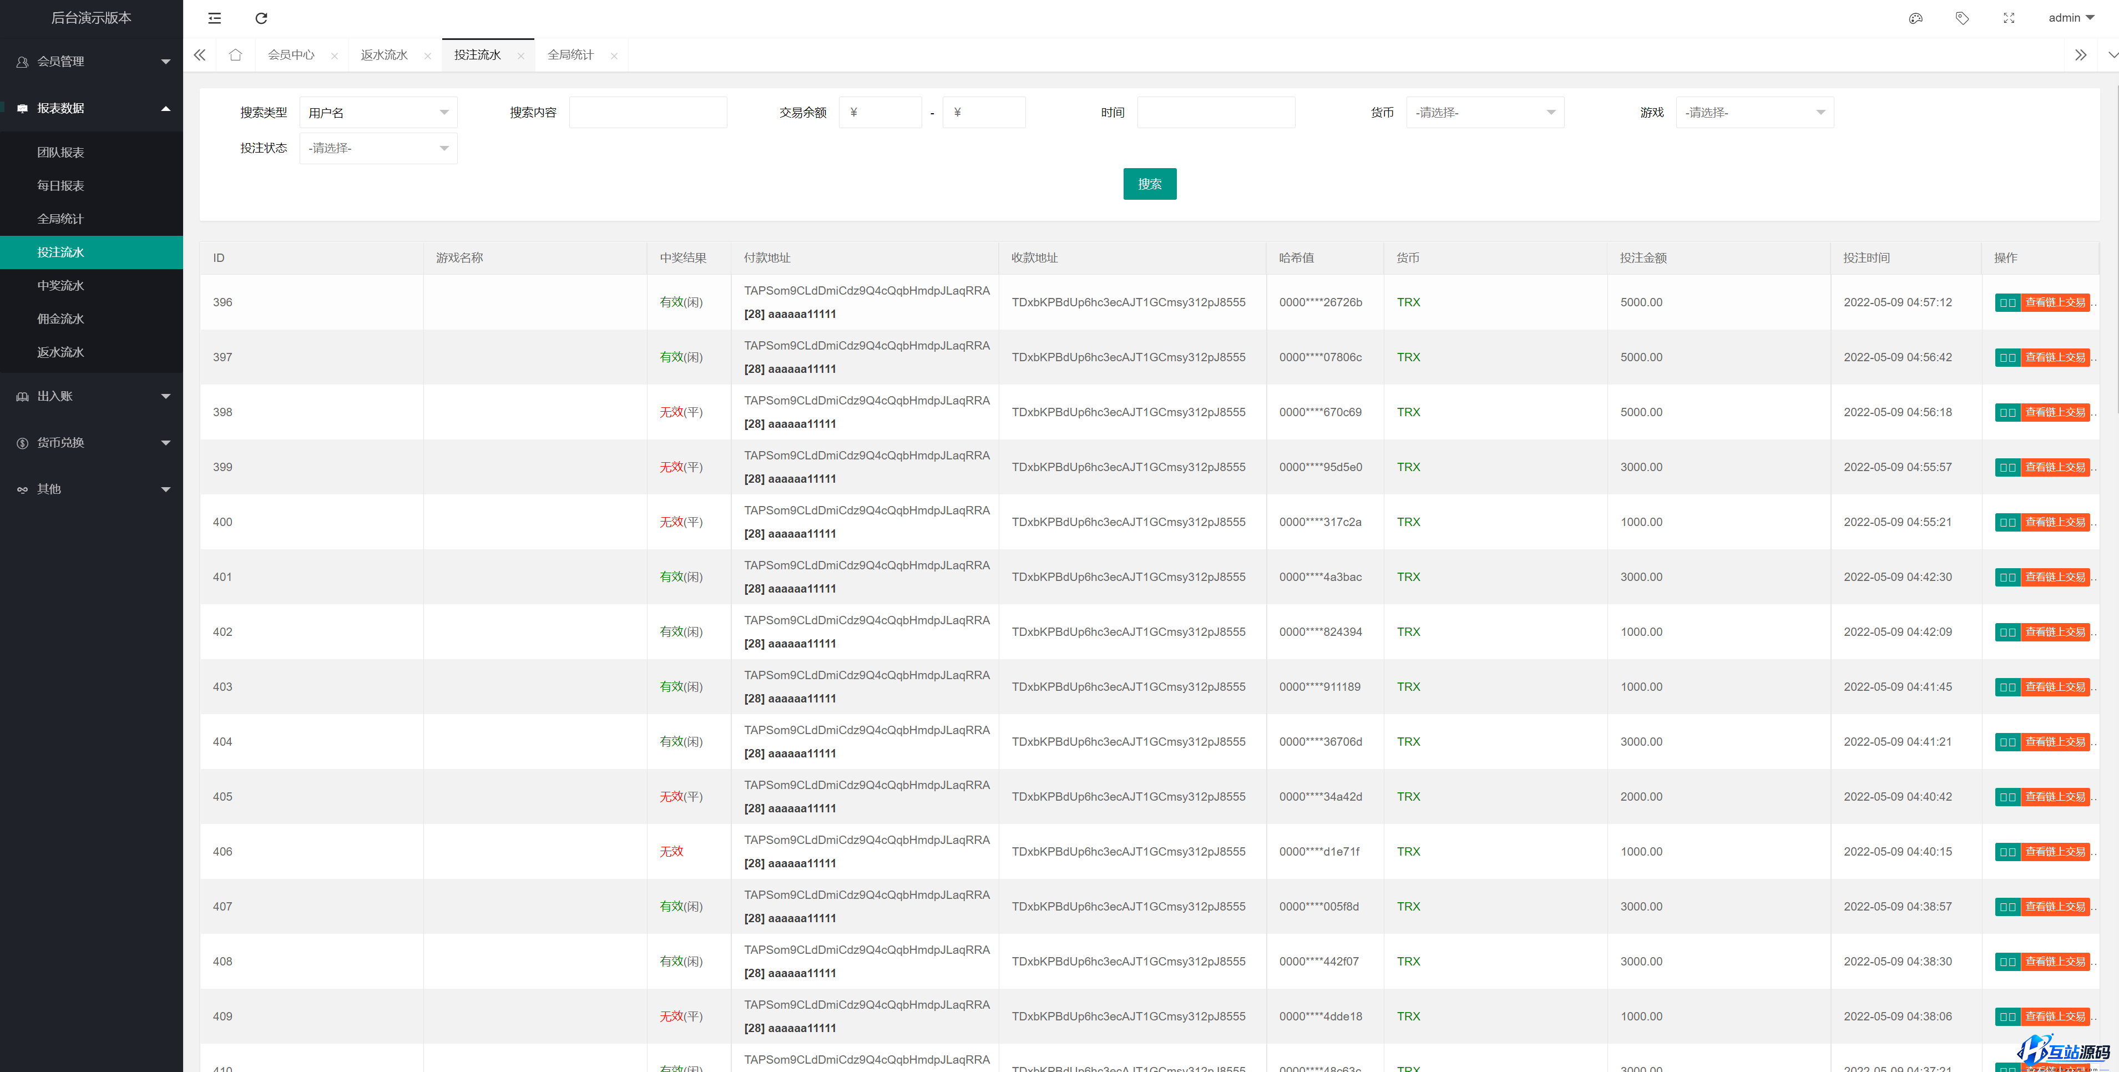Click 后台演示版本 sidebar title

point(92,18)
